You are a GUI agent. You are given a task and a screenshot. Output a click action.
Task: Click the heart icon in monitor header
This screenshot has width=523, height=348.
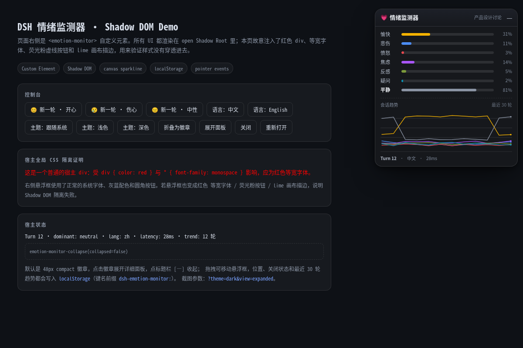tap(384, 18)
